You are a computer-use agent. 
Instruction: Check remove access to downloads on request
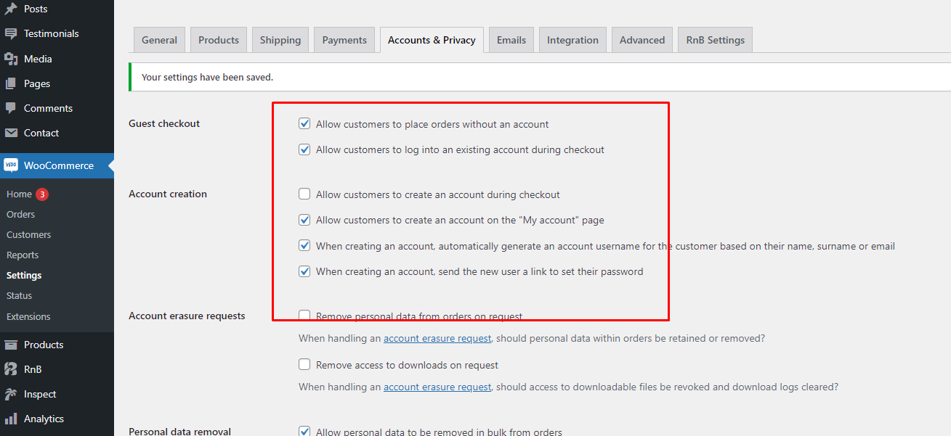coord(304,365)
